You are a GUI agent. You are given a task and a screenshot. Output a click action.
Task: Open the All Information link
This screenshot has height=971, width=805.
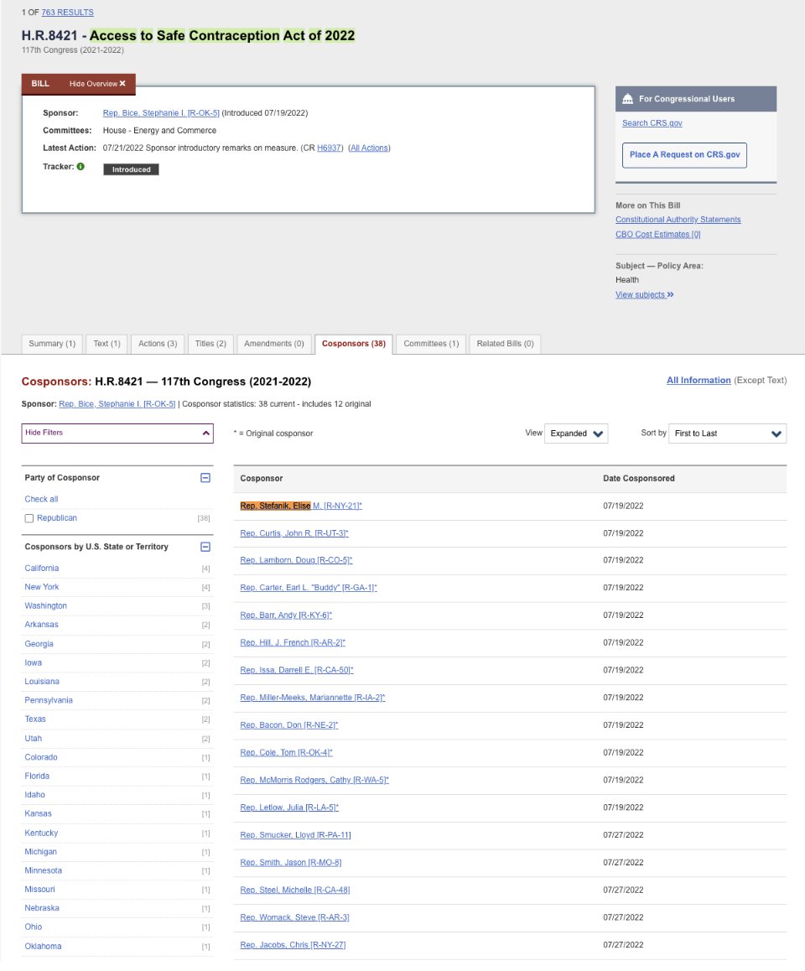pos(699,380)
